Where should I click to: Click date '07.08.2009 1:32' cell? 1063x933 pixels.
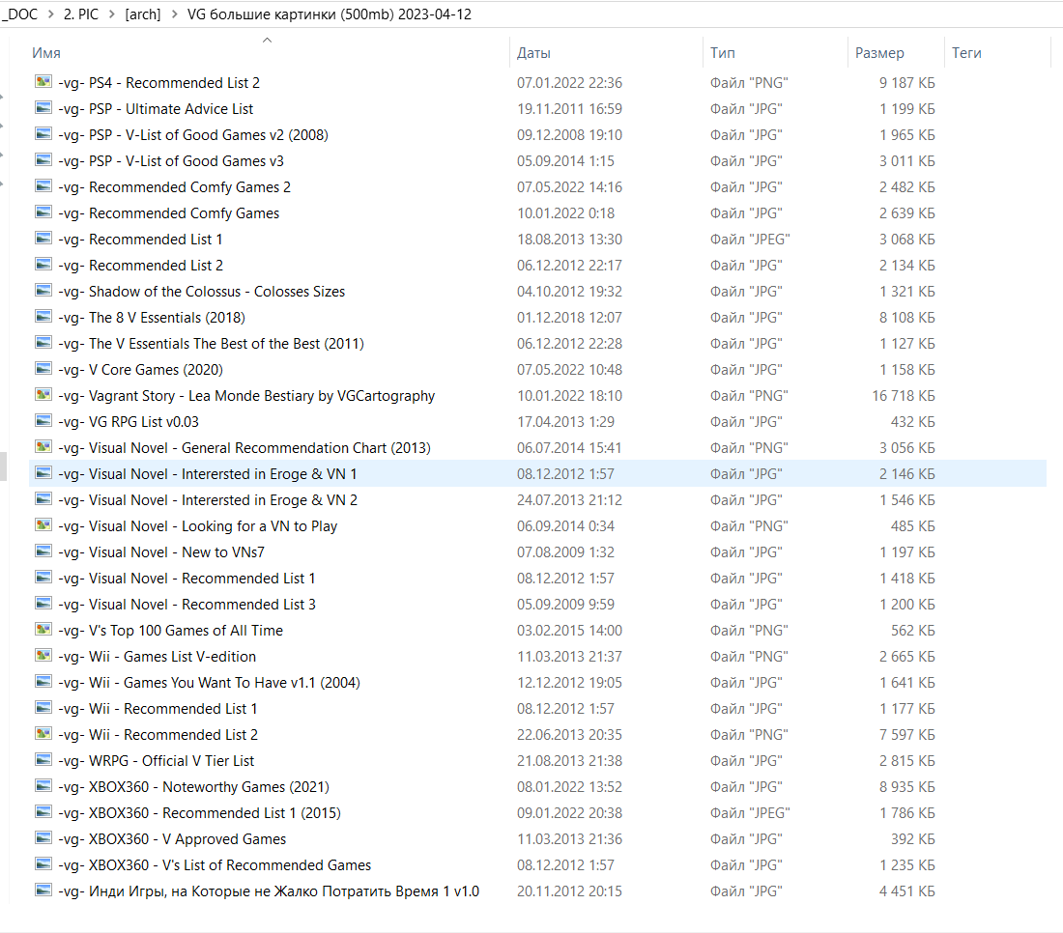point(565,552)
